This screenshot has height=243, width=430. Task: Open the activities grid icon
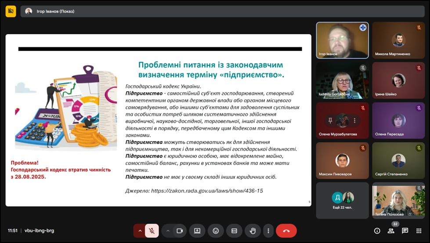(419, 231)
